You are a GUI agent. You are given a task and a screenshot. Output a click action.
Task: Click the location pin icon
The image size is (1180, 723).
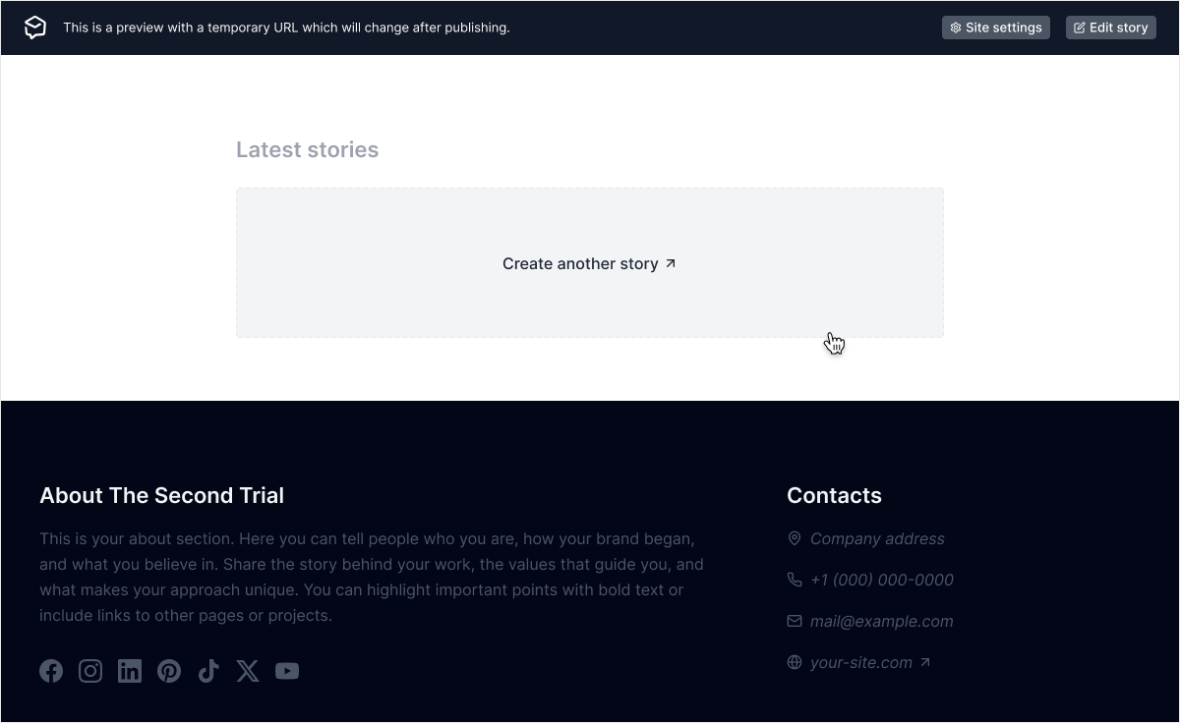pos(795,538)
